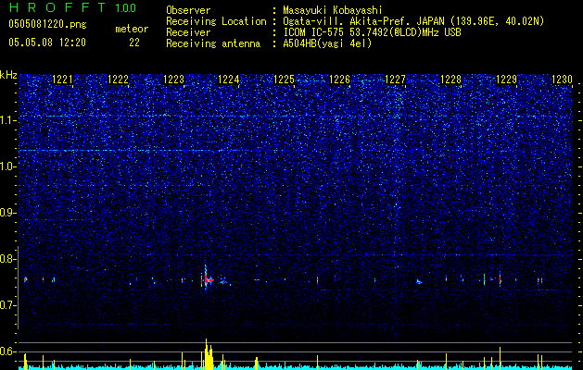Click the kHz axis unit label
The height and width of the screenshot is (370, 583).
pos(8,75)
